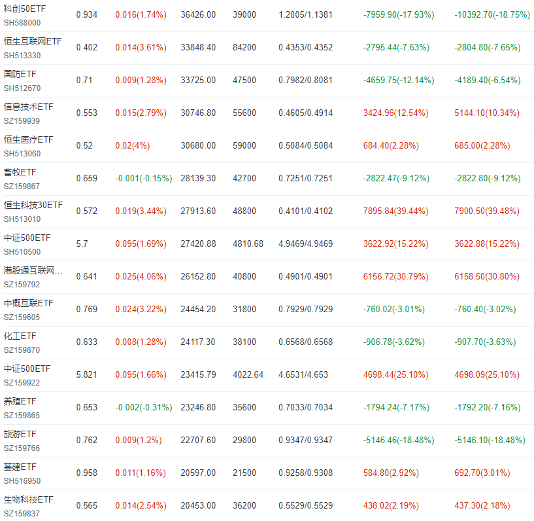Select the market value 24117.30

coord(198,342)
